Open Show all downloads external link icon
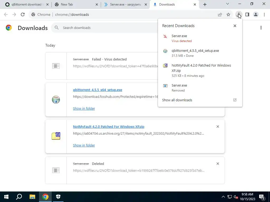Image resolution: width=270 pixels, height=202 pixels. pyautogui.click(x=235, y=100)
